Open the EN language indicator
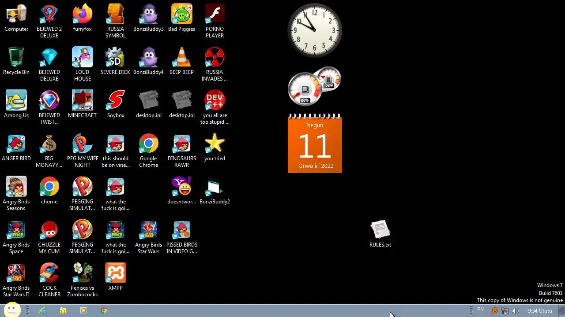The width and height of the screenshot is (565, 317). click(x=481, y=310)
